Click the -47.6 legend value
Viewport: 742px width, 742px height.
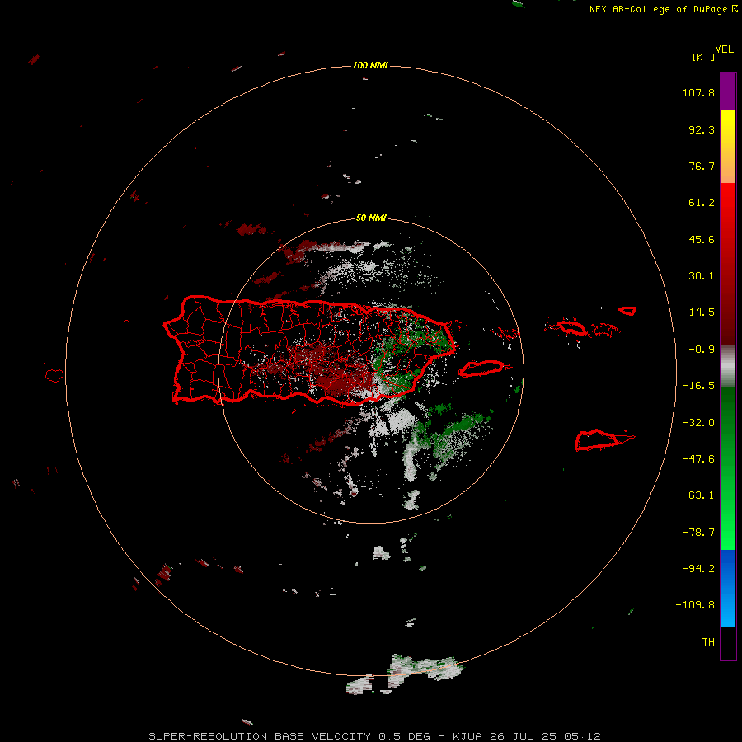698,459
